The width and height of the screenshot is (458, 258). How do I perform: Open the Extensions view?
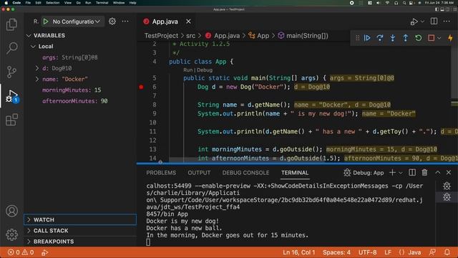tap(11, 120)
